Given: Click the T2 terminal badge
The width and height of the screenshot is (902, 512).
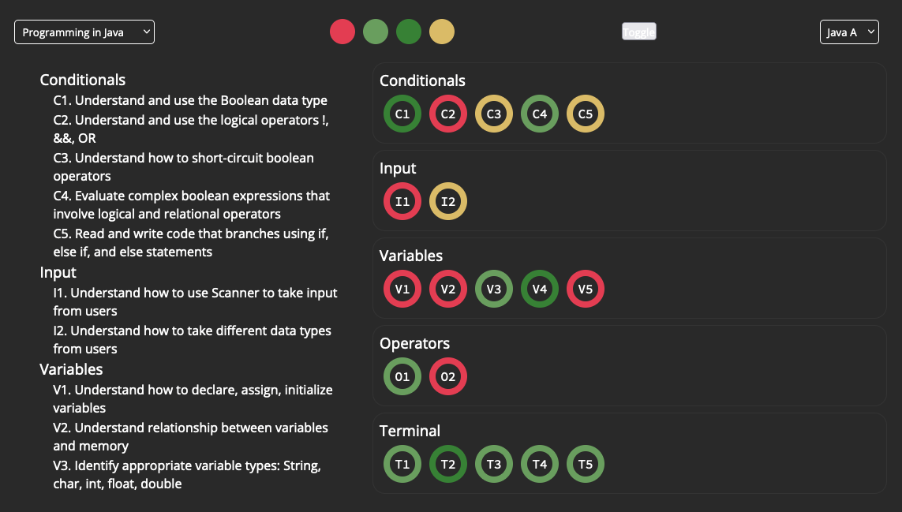Looking at the screenshot, I should click(448, 464).
